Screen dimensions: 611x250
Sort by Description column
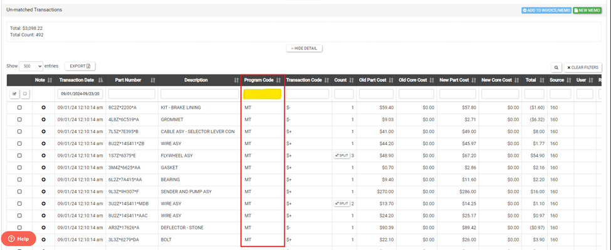click(x=236, y=80)
